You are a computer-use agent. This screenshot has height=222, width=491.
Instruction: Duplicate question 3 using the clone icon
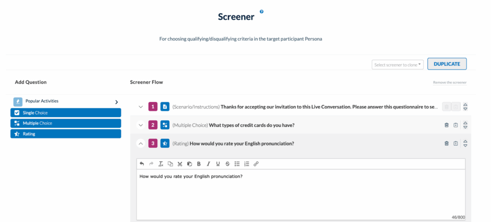pyautogui.click(x=456, y=143)
